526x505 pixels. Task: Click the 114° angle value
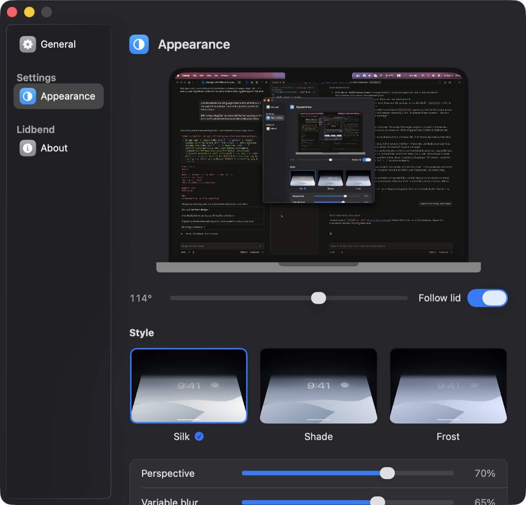tap(141, 298)
